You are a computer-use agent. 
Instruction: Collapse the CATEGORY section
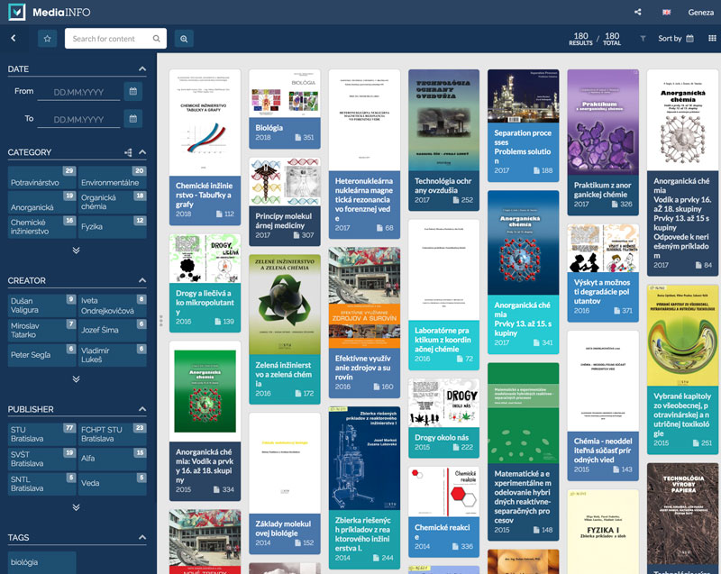(142, 152)
